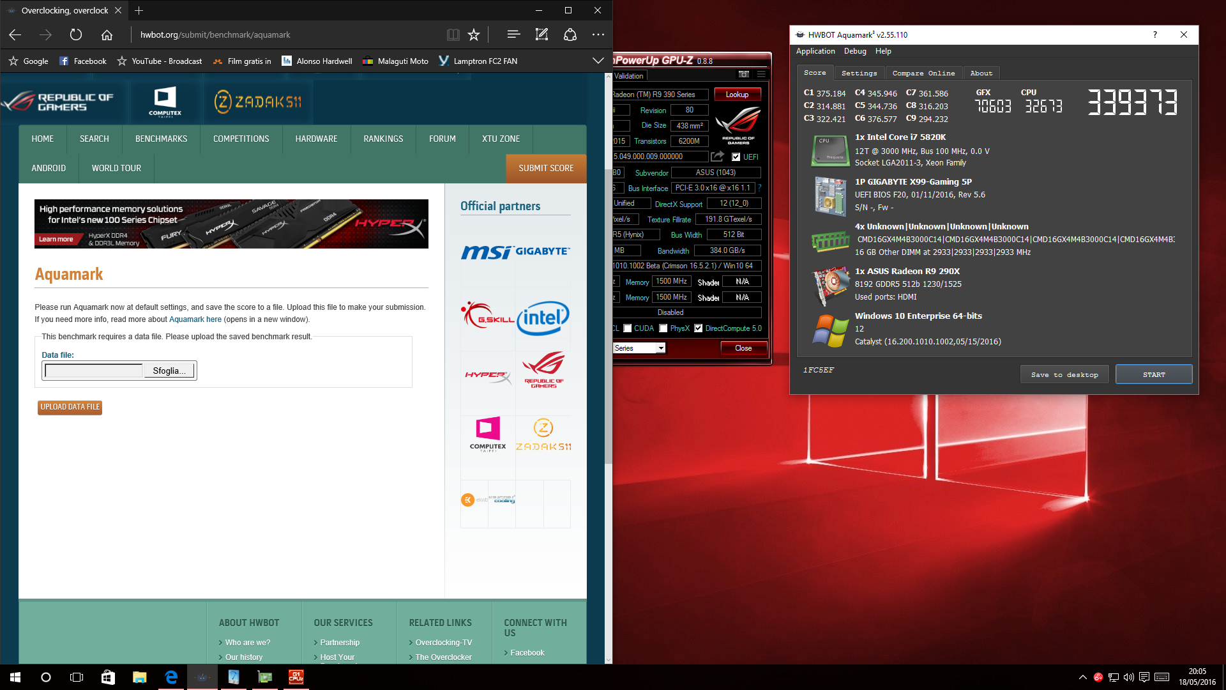Viewport: 1226px width, 690px height.
Task: Select Score tab in Aquamark
Action: [815, 73]
